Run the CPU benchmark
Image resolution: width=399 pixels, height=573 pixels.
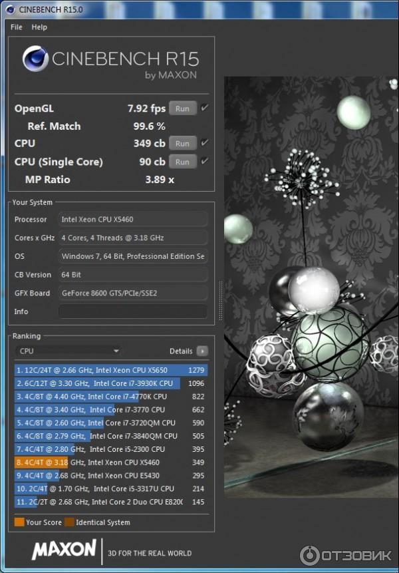click(182, 144)
